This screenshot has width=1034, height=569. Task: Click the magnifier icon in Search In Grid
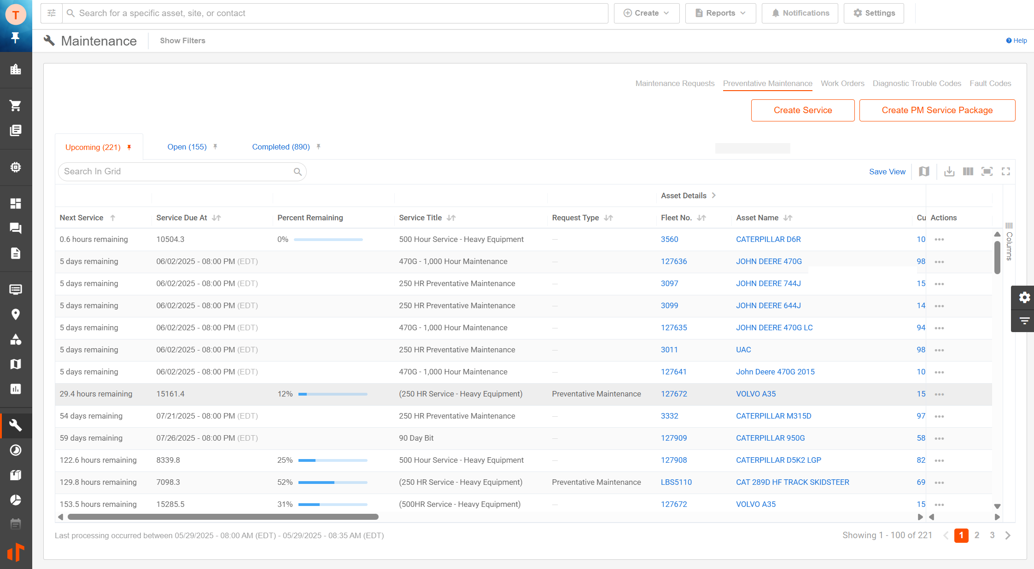tap(298, 172)
